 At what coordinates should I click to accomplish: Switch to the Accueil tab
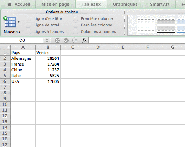pos(19,4)
